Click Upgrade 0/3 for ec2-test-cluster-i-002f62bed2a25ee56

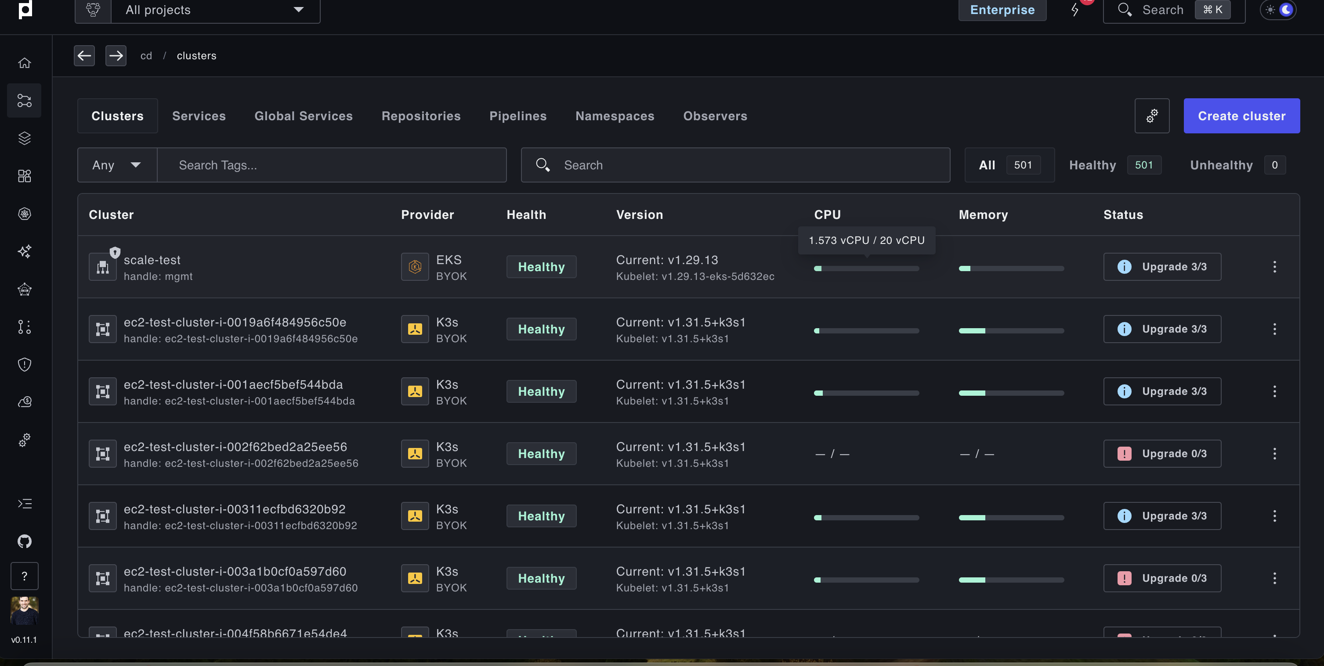1161,453
